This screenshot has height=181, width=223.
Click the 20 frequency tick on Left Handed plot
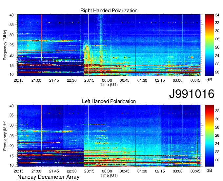(x=11, y=146)
